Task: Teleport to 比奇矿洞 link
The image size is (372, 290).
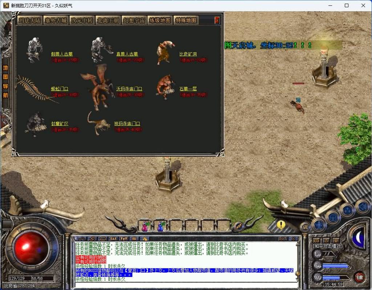Action: tap(188, 54)
